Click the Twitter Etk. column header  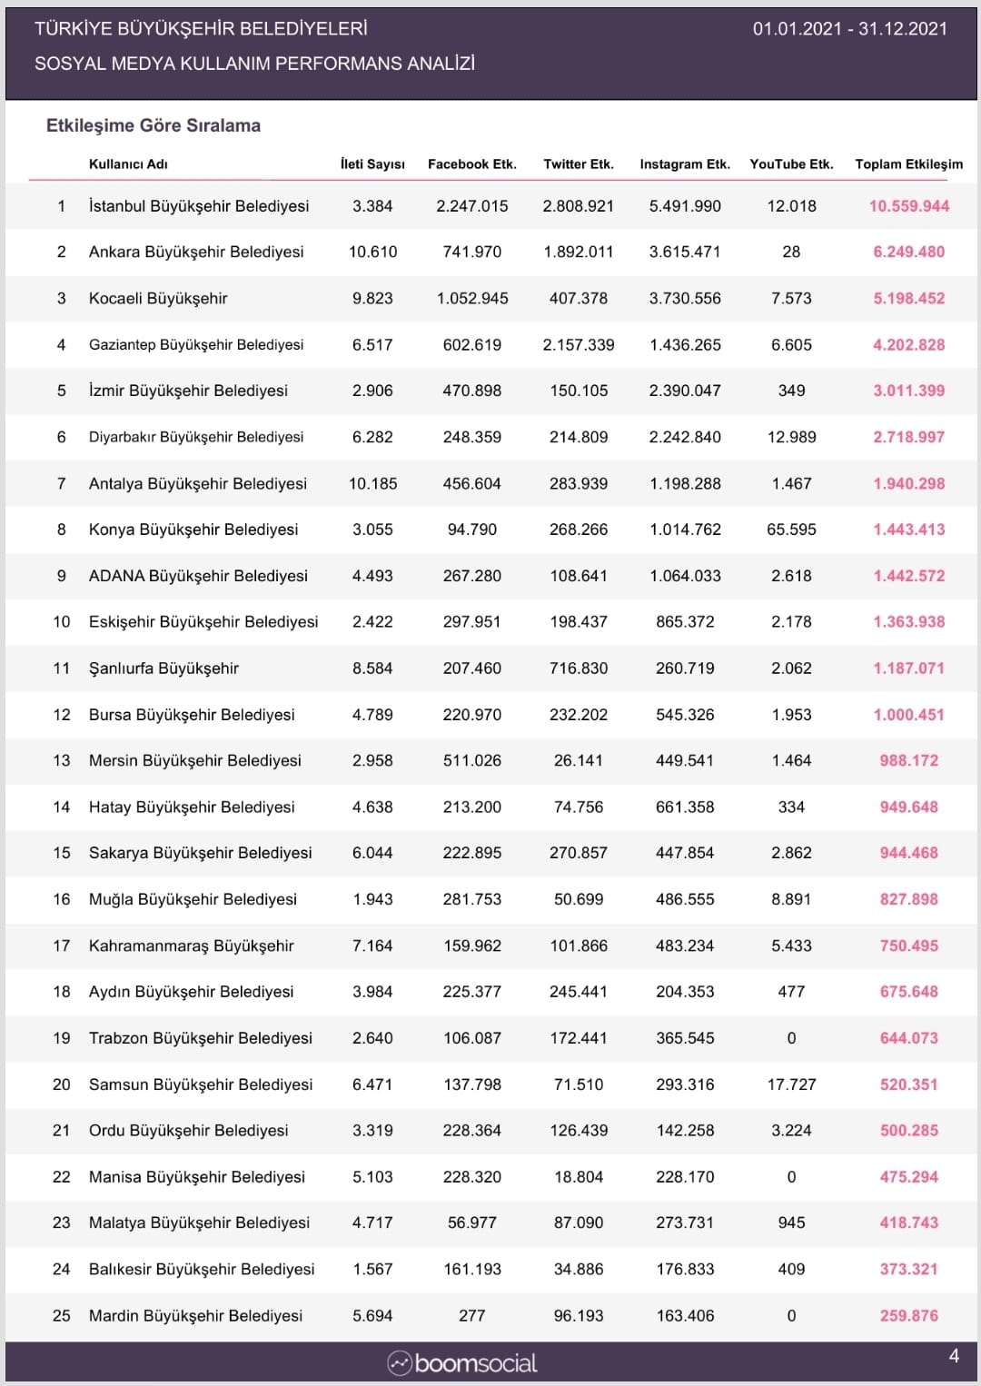pyautogui.click(x=579, y=164)
